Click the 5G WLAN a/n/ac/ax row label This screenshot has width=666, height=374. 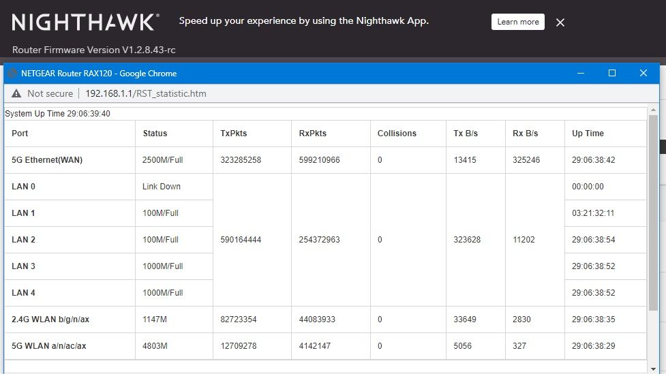coord(49,346)
